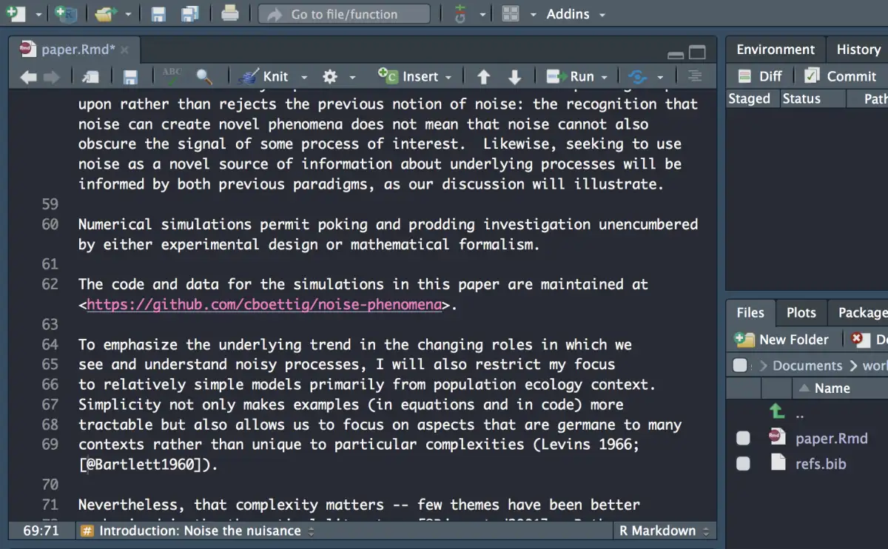Open the Run dropdown arrow
The height and width of the screenshot is (549, 888).
pos(605,76)
